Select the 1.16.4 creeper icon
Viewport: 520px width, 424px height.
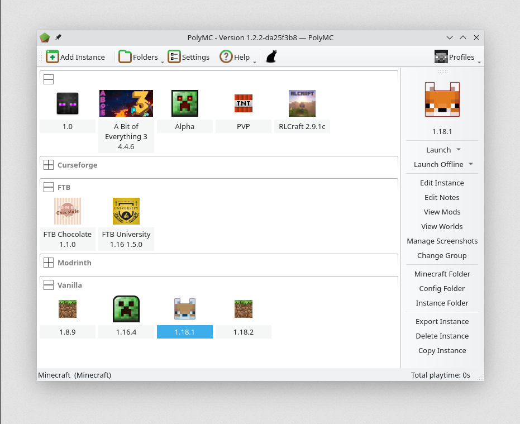(x=126, y=309)
